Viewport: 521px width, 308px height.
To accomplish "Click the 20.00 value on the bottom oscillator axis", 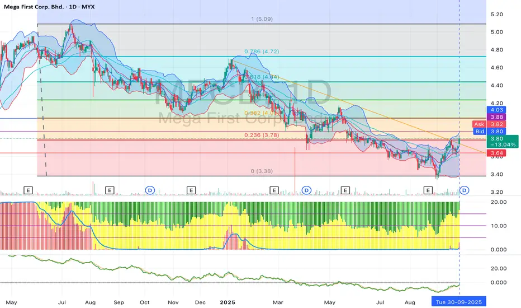I will coord(499,268).
